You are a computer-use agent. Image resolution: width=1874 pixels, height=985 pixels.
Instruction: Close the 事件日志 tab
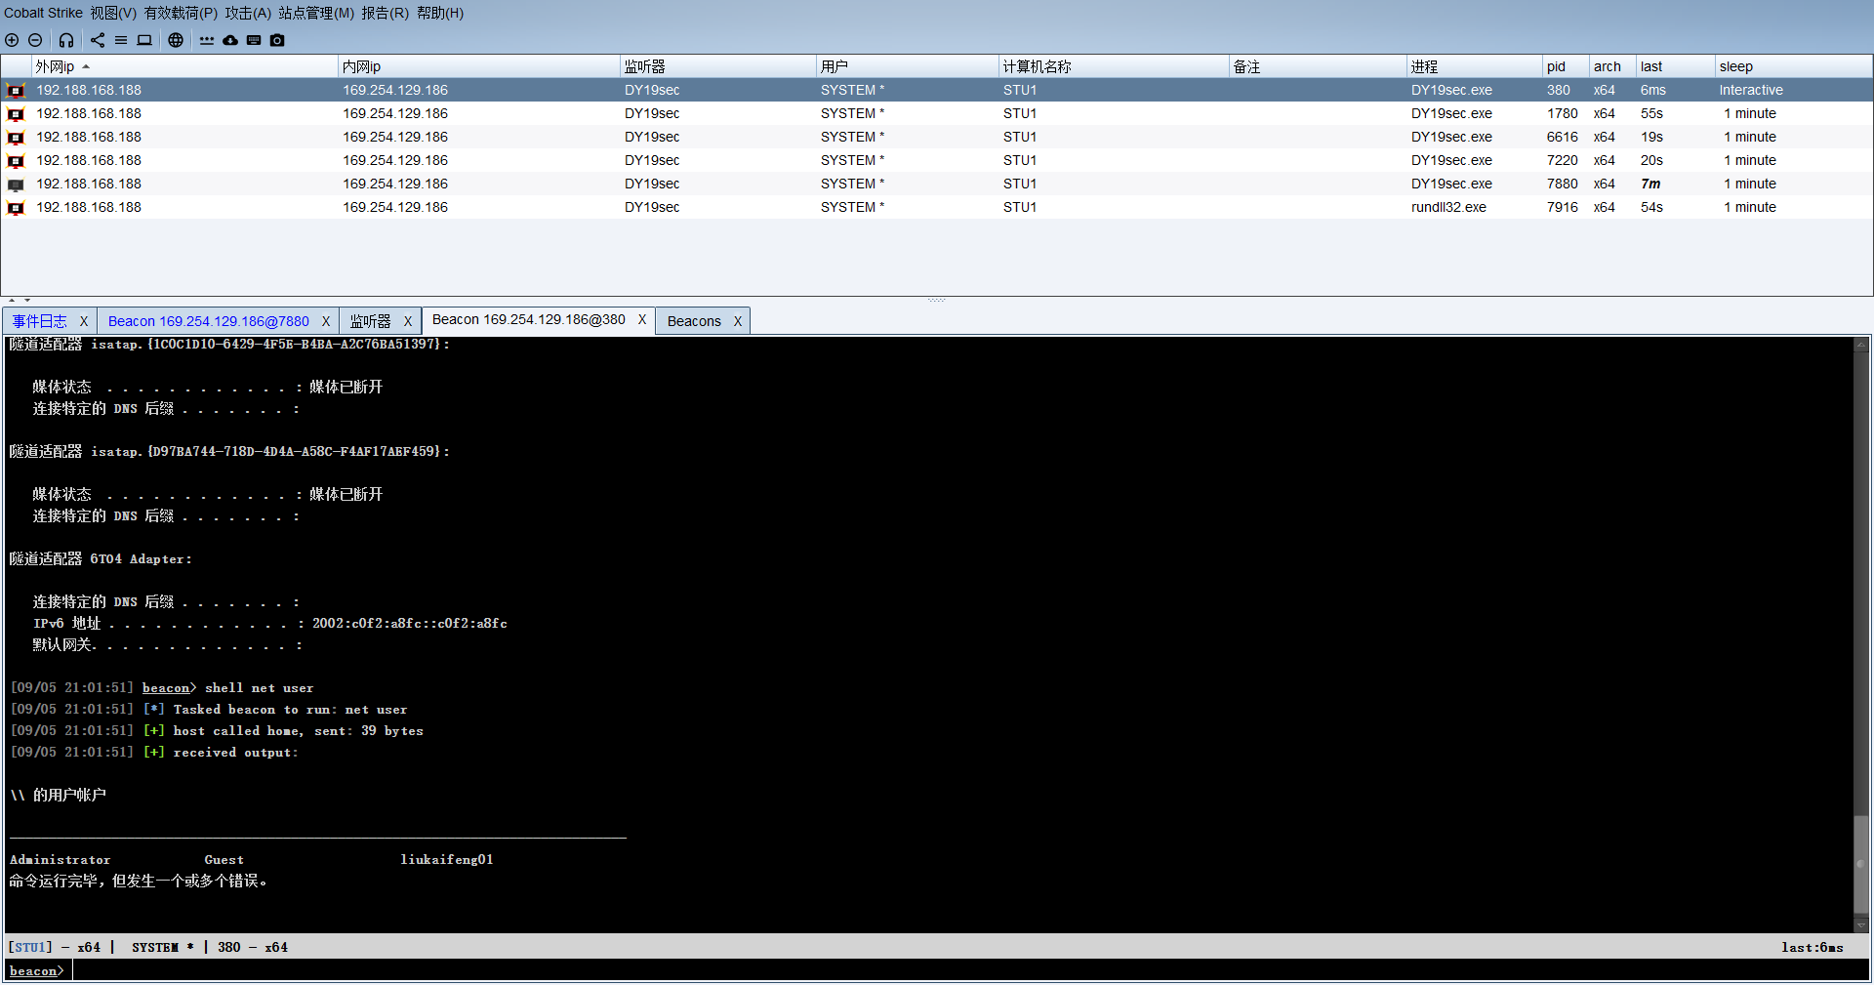(84, 321)
